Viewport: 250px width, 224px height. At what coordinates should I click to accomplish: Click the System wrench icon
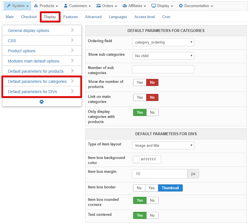click(x=9, y=6)
